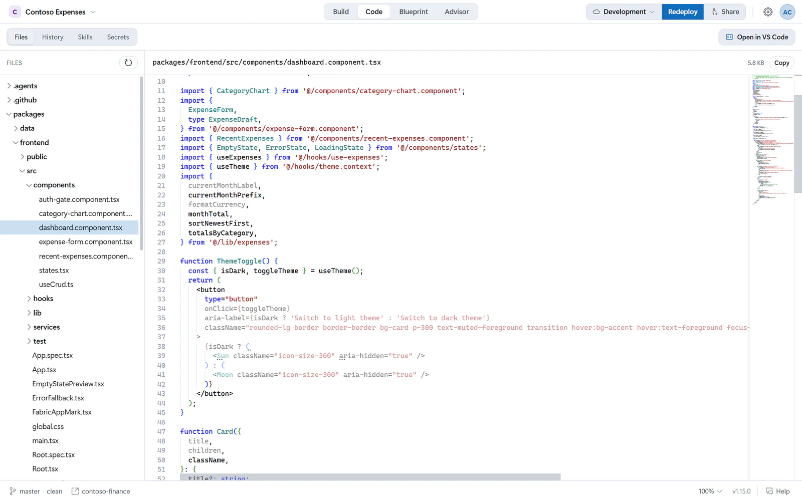
Task: Open the Development environment dropdown
Action: [x=624, y=12]
